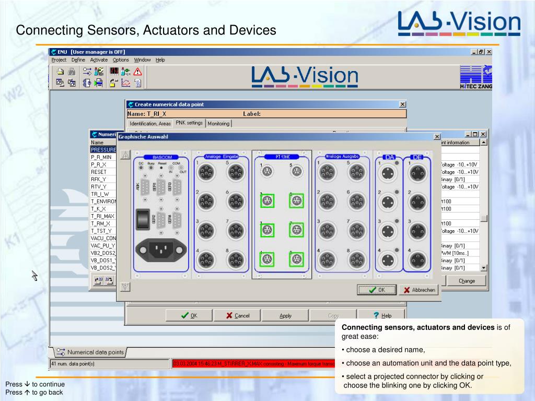Viewport: 535px width, 401px height.
Task: Click the black-red recorder strip icon
Action: [114, 71]
